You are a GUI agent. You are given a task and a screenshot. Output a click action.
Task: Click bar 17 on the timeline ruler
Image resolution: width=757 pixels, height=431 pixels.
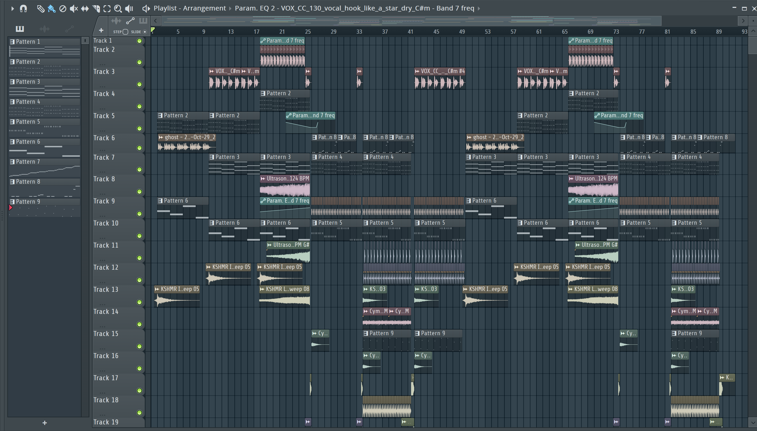pyautogui.click(x=256, y=32)
